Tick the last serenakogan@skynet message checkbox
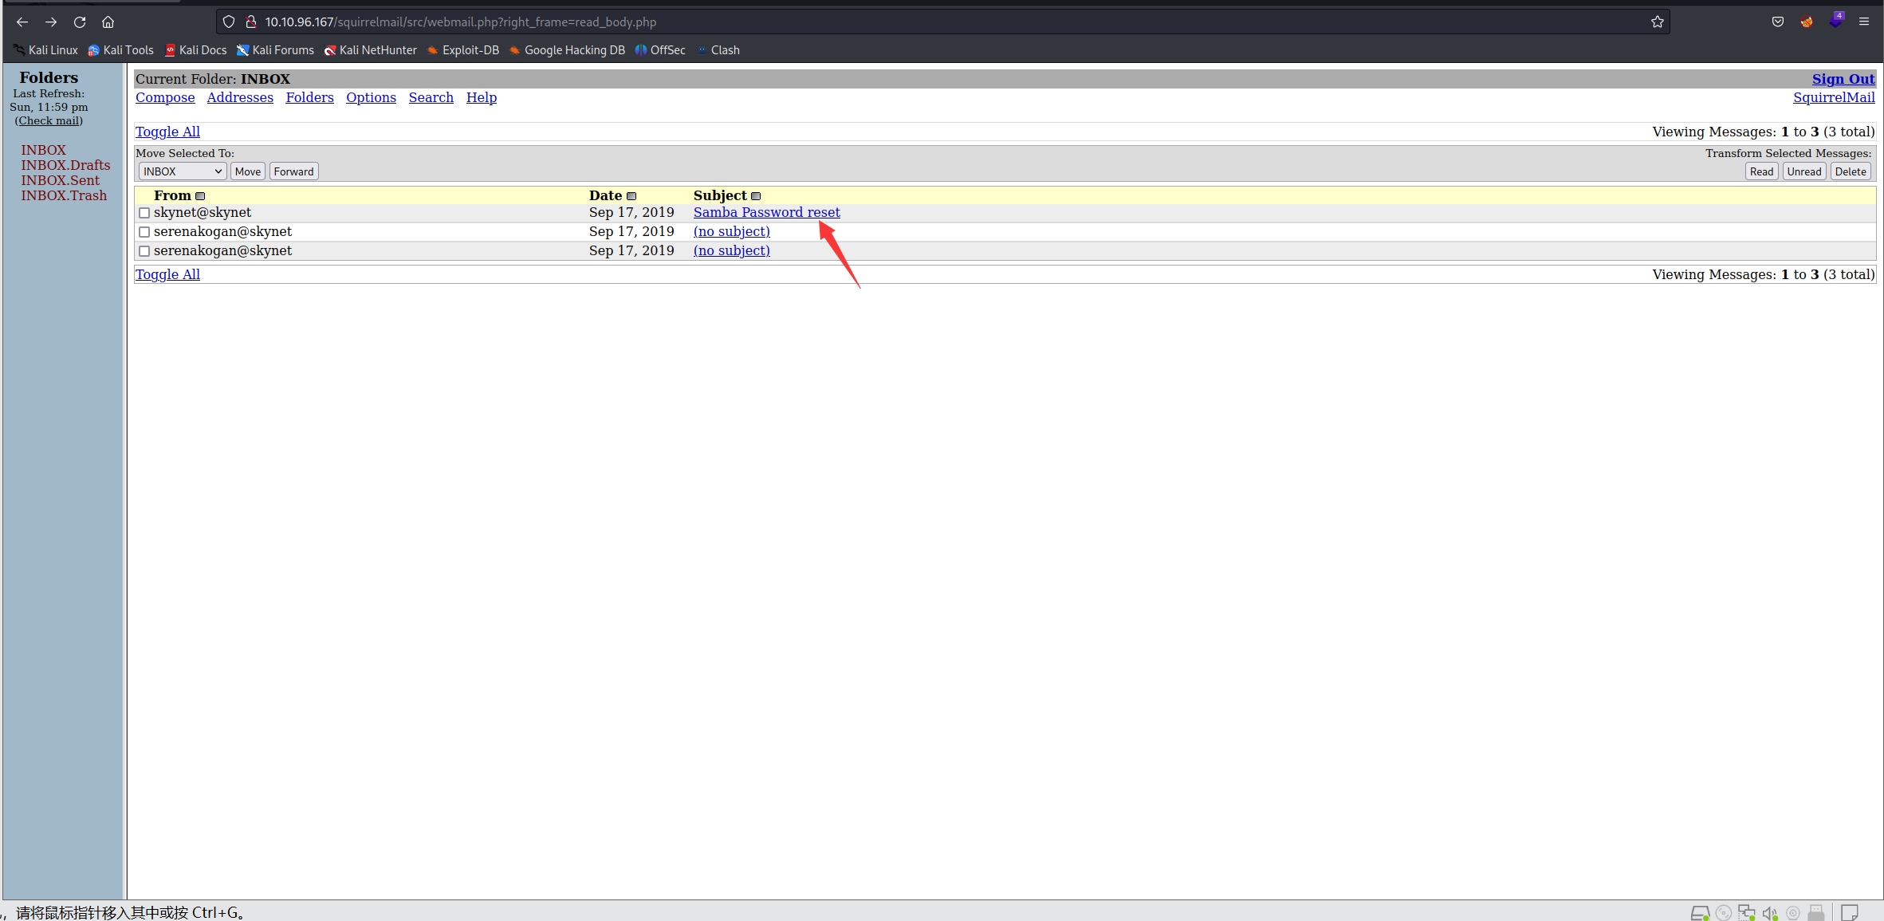Viewport: 1884px width, 921px height. [x=144, y=251]
